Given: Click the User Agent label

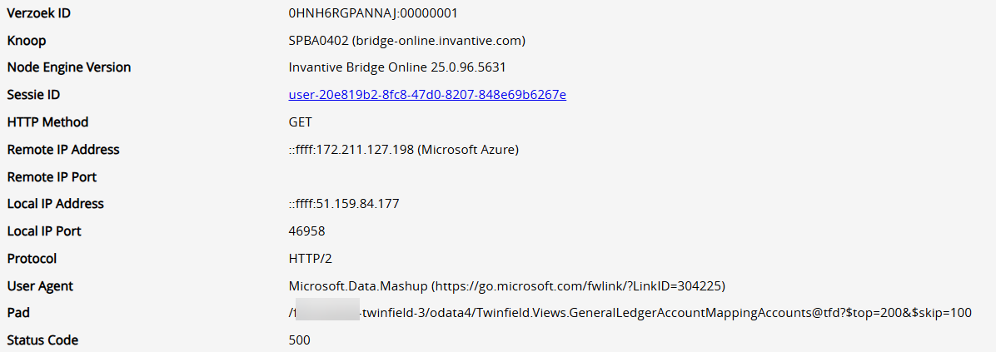Looking at the screenshot, I should (x=40, y=286).
